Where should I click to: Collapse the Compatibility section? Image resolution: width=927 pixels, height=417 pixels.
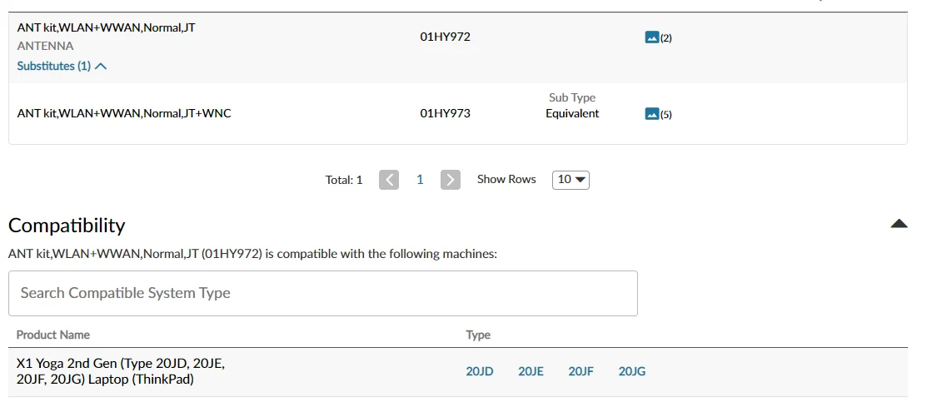[x=899, y=224]
